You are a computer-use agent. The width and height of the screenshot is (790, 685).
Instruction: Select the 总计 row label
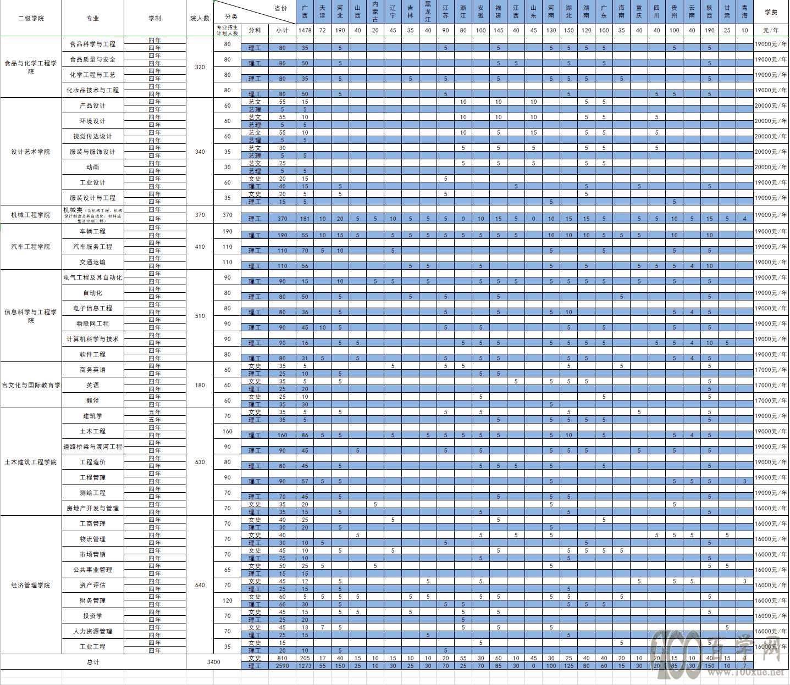click(93, 662)
